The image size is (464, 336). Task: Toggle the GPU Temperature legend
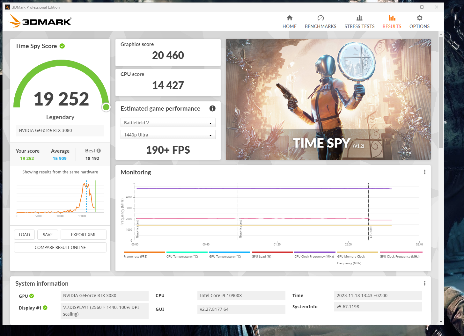[229, 255]
